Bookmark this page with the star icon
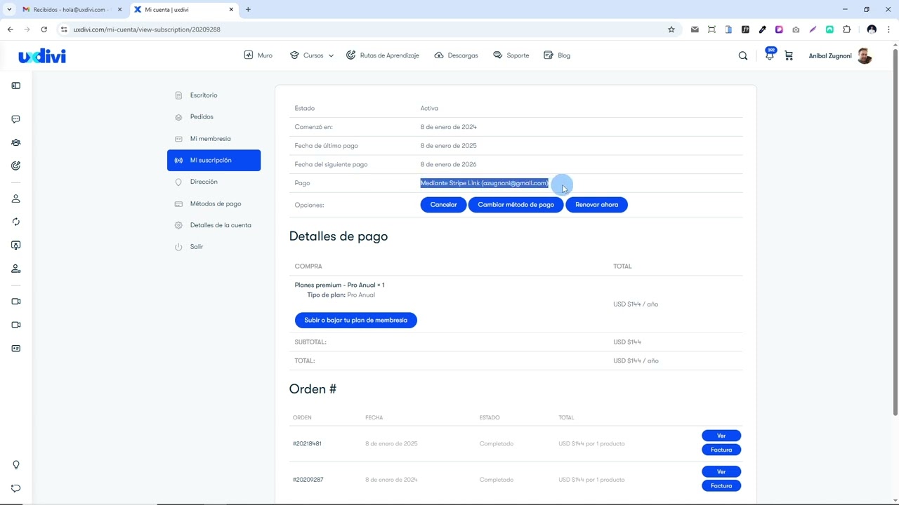Screen dimensions: 899x505 (x=671, y=29)
